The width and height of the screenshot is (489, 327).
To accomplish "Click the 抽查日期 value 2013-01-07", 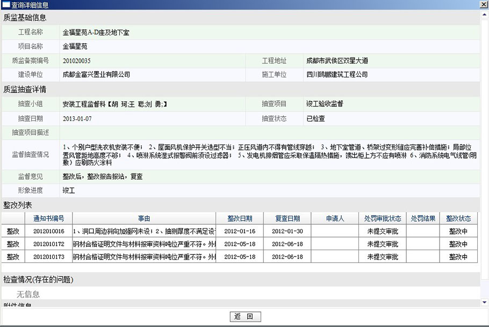I will pos(77,118).
